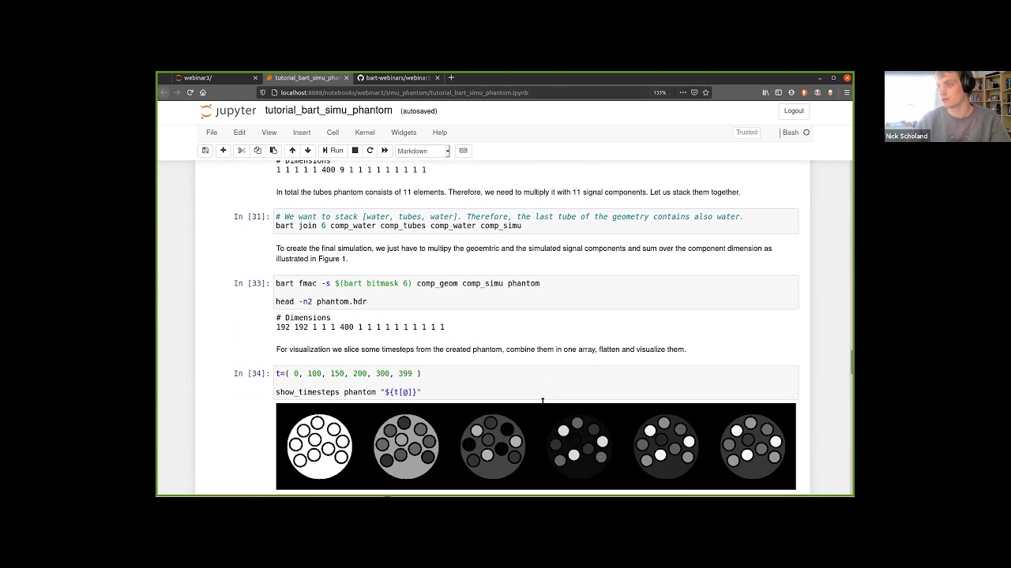Restart the kernel icon
The width and height of the screenshot is (1011, 568).
pos(370,151)
